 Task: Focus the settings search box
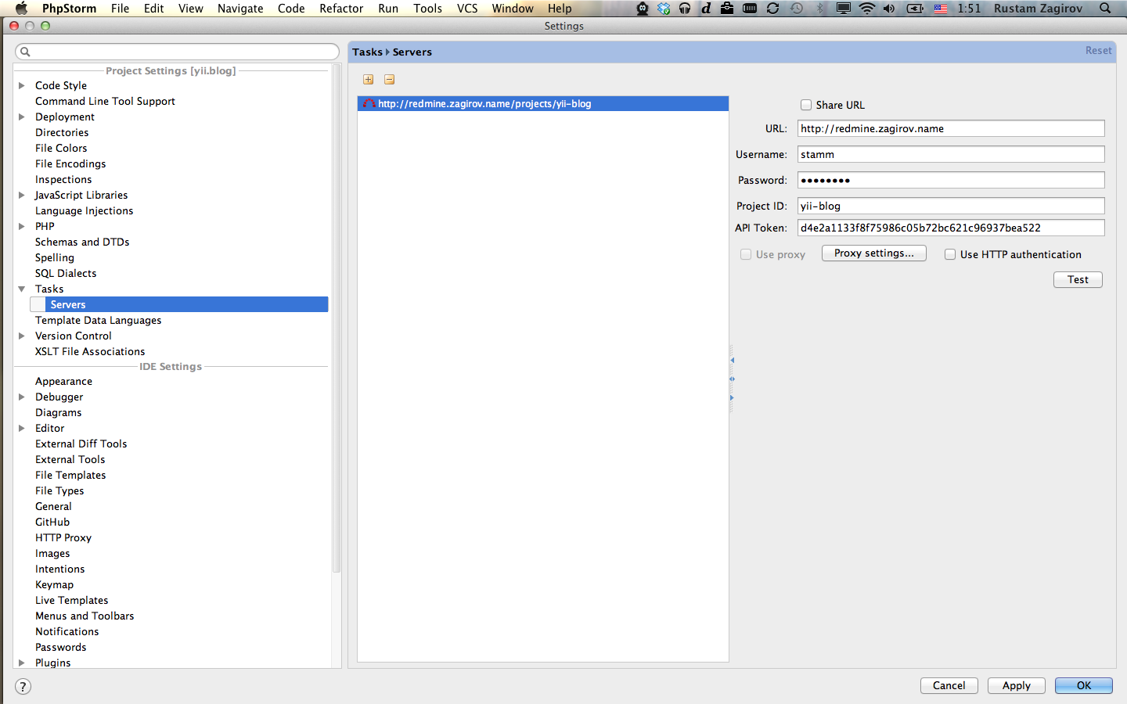(x=177, y=52)
